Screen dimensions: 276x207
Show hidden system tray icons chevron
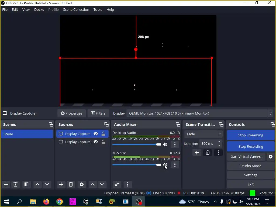[215, 202]
